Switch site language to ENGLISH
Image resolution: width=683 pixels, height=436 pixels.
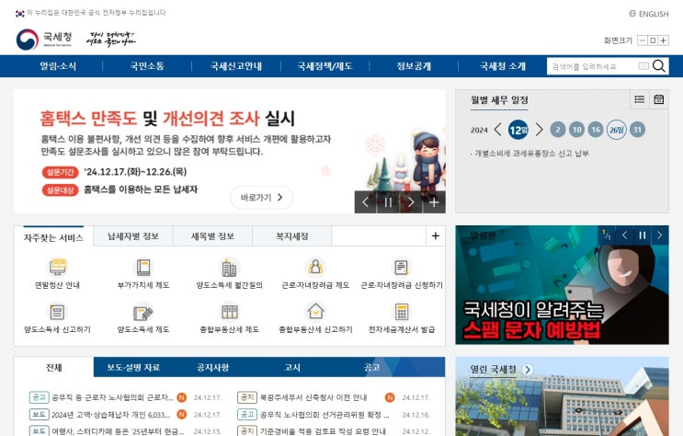tap(654, 14)
